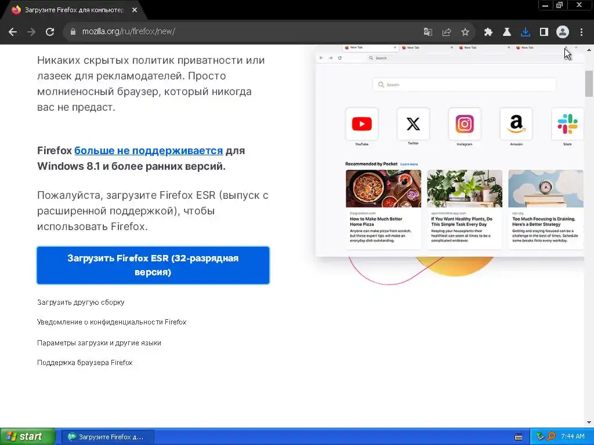This screenshot has height=445, width=594.
Task: Minimize the Chrome window
Action: [545, 5]
